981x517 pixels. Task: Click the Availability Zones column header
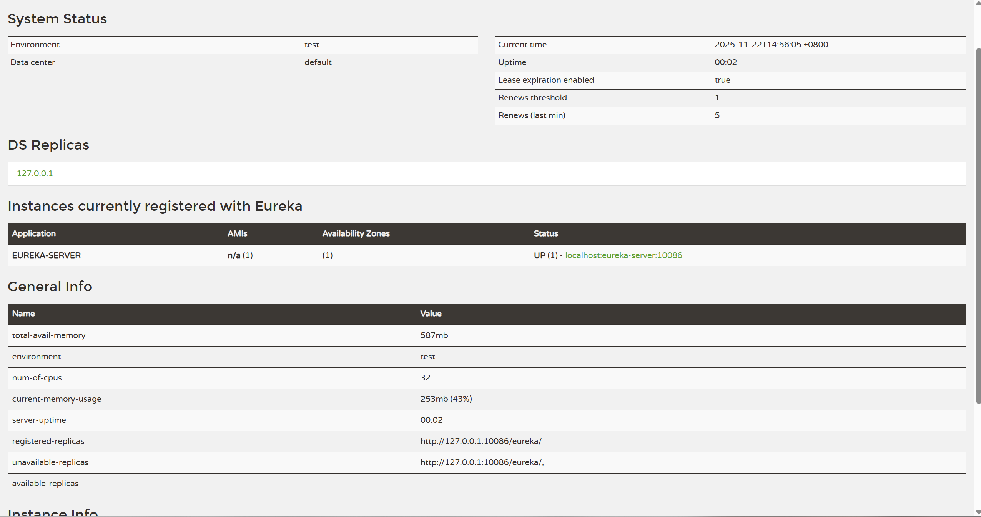click(x=356, y=233)
